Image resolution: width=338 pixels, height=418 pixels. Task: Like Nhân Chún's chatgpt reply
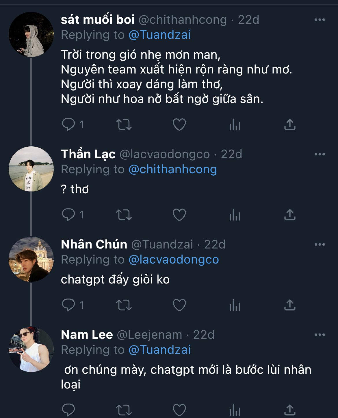pos(179,305)
